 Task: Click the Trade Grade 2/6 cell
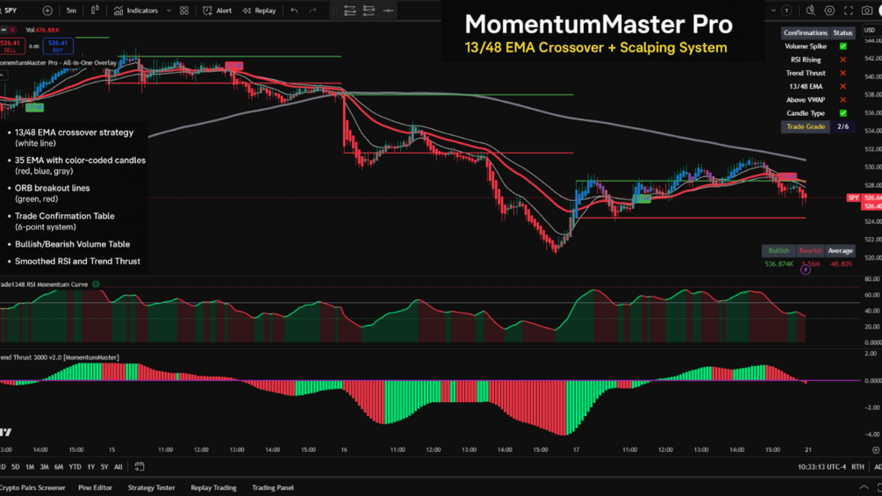coord(843,126)
